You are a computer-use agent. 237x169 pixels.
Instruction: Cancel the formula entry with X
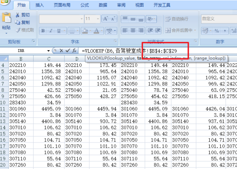tap(61, 51)
